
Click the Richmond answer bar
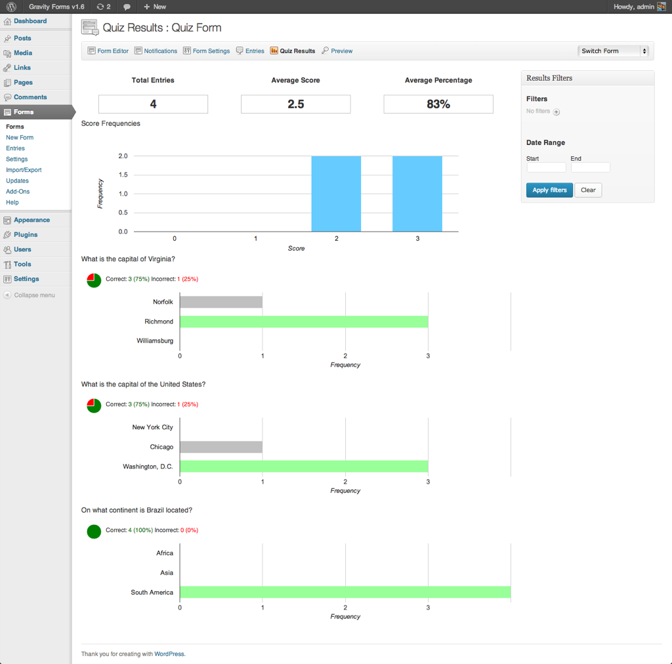tap(304, 322)
